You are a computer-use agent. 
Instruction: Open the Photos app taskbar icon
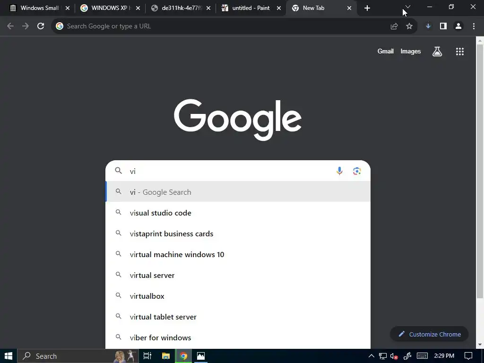point(200,356)
